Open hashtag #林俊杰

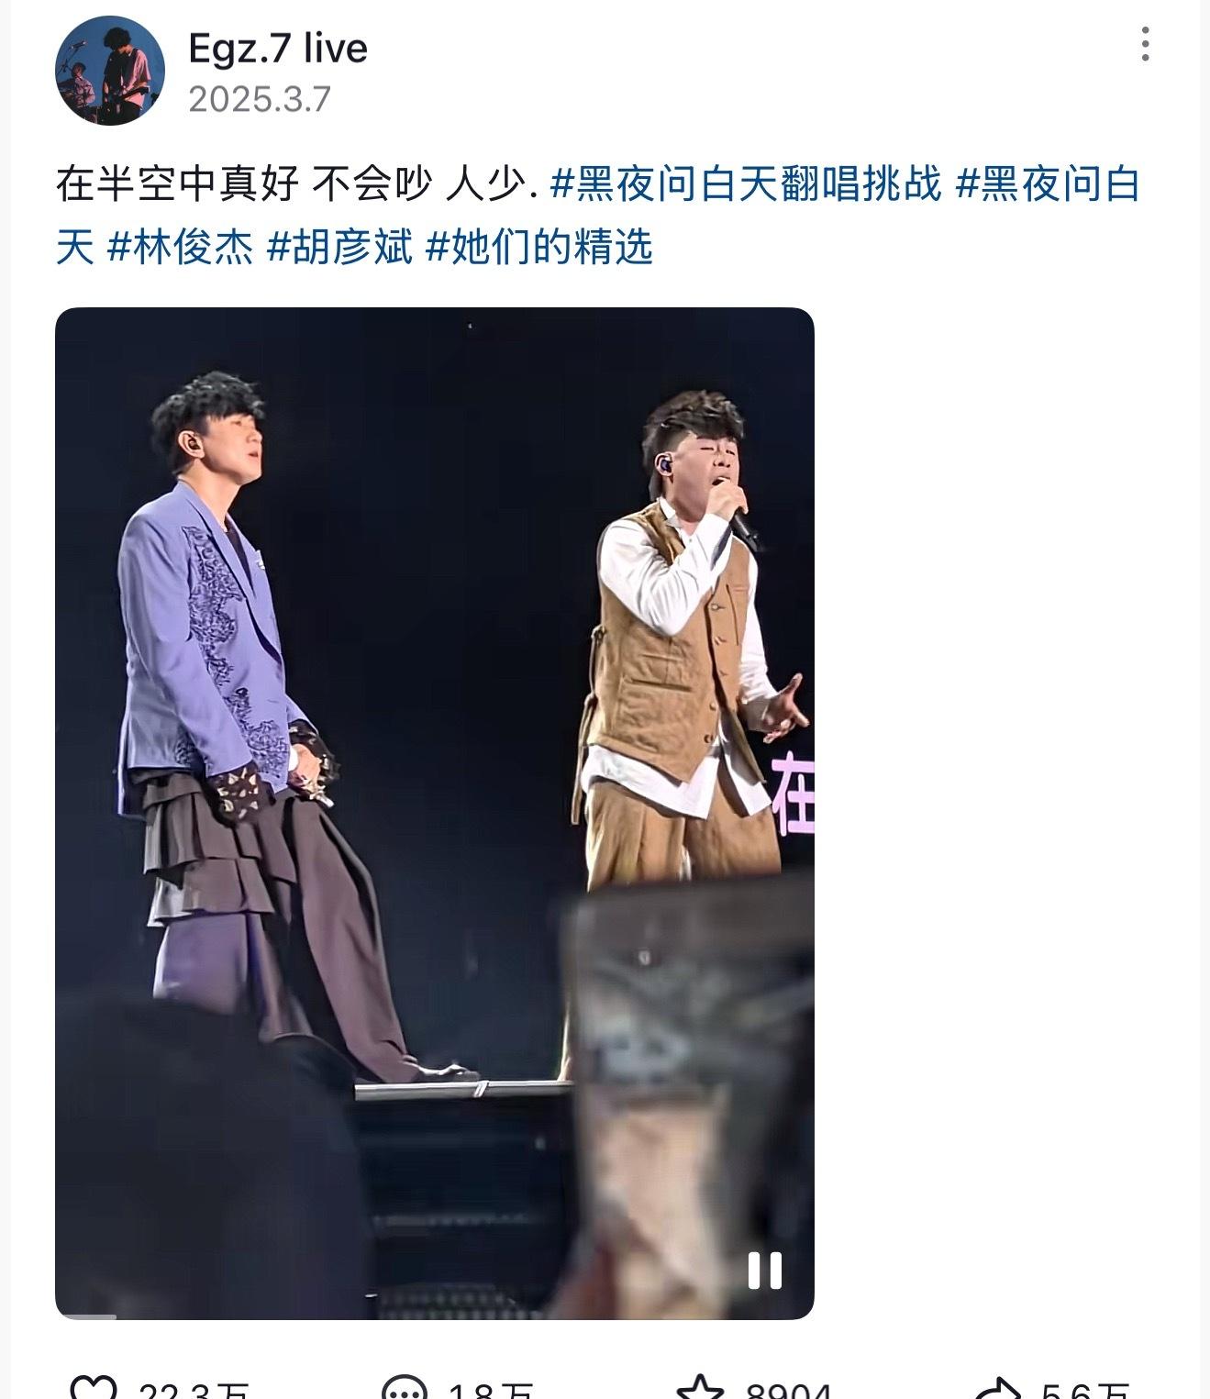(180, 247)
